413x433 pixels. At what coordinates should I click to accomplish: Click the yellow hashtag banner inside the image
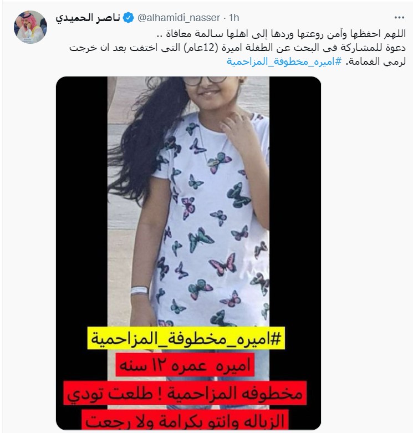186,339
